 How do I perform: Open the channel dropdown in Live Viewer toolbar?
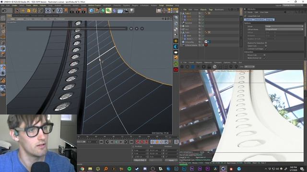(x=249, y=67)
